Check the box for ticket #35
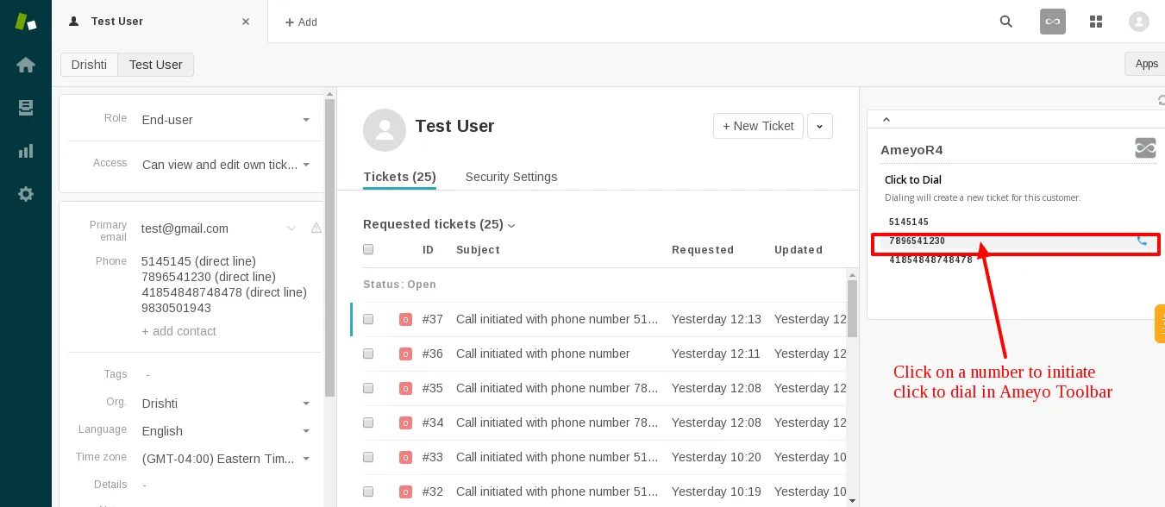 point(368,388)
